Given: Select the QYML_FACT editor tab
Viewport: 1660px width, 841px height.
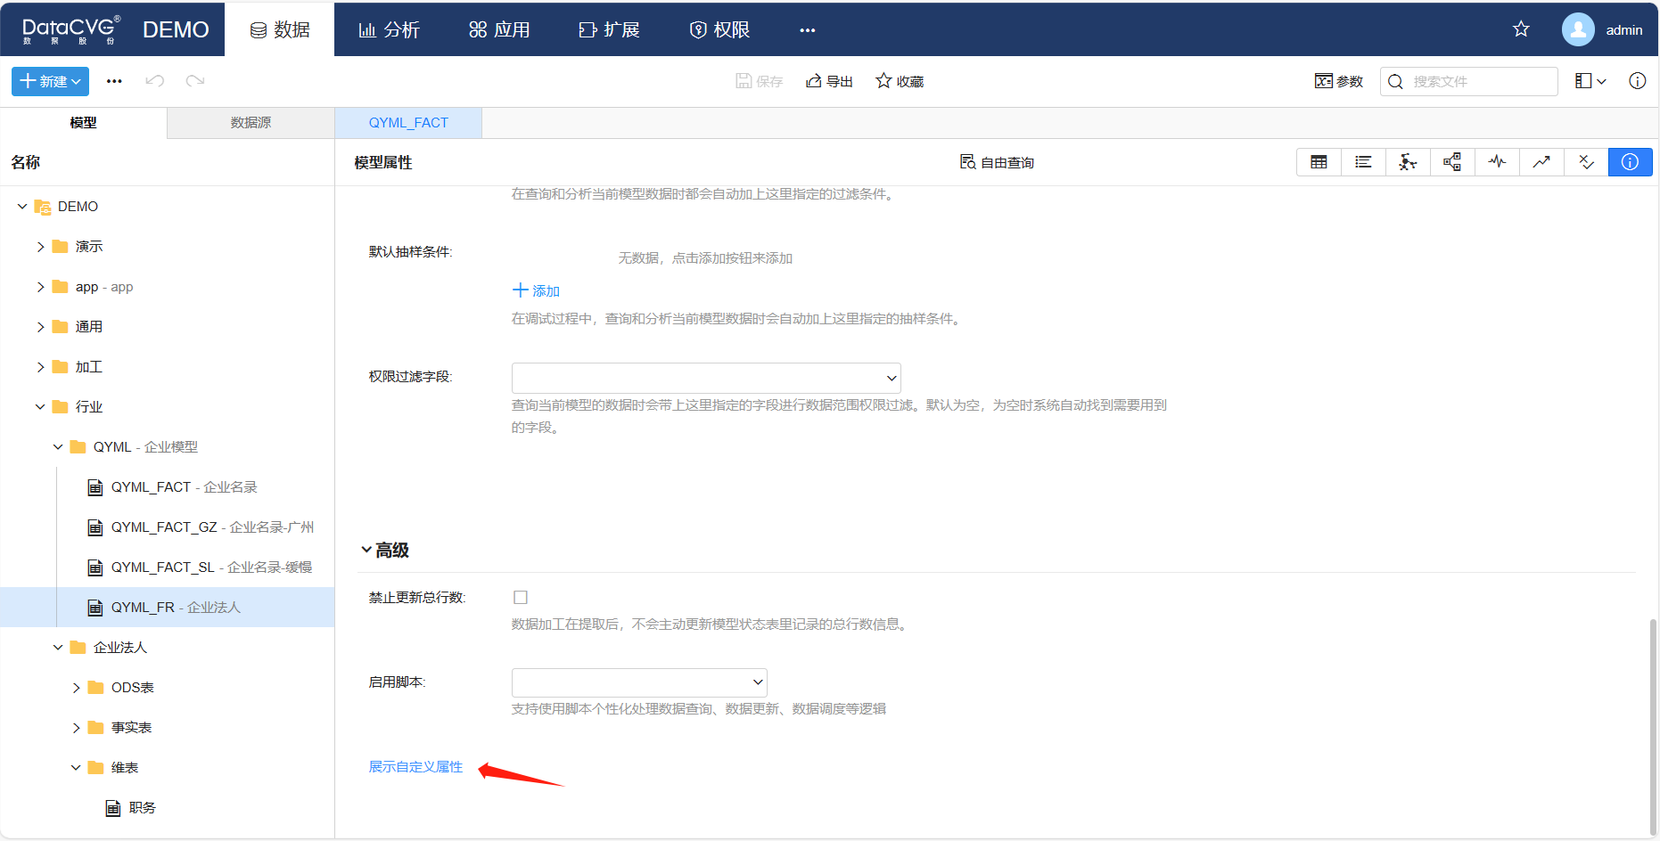Looking at the screenshot, I should click(408, 123).
